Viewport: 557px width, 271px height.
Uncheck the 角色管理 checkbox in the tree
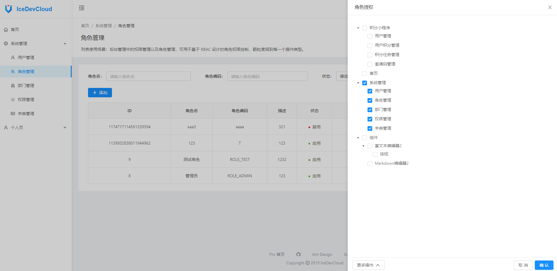coord(370,100)
